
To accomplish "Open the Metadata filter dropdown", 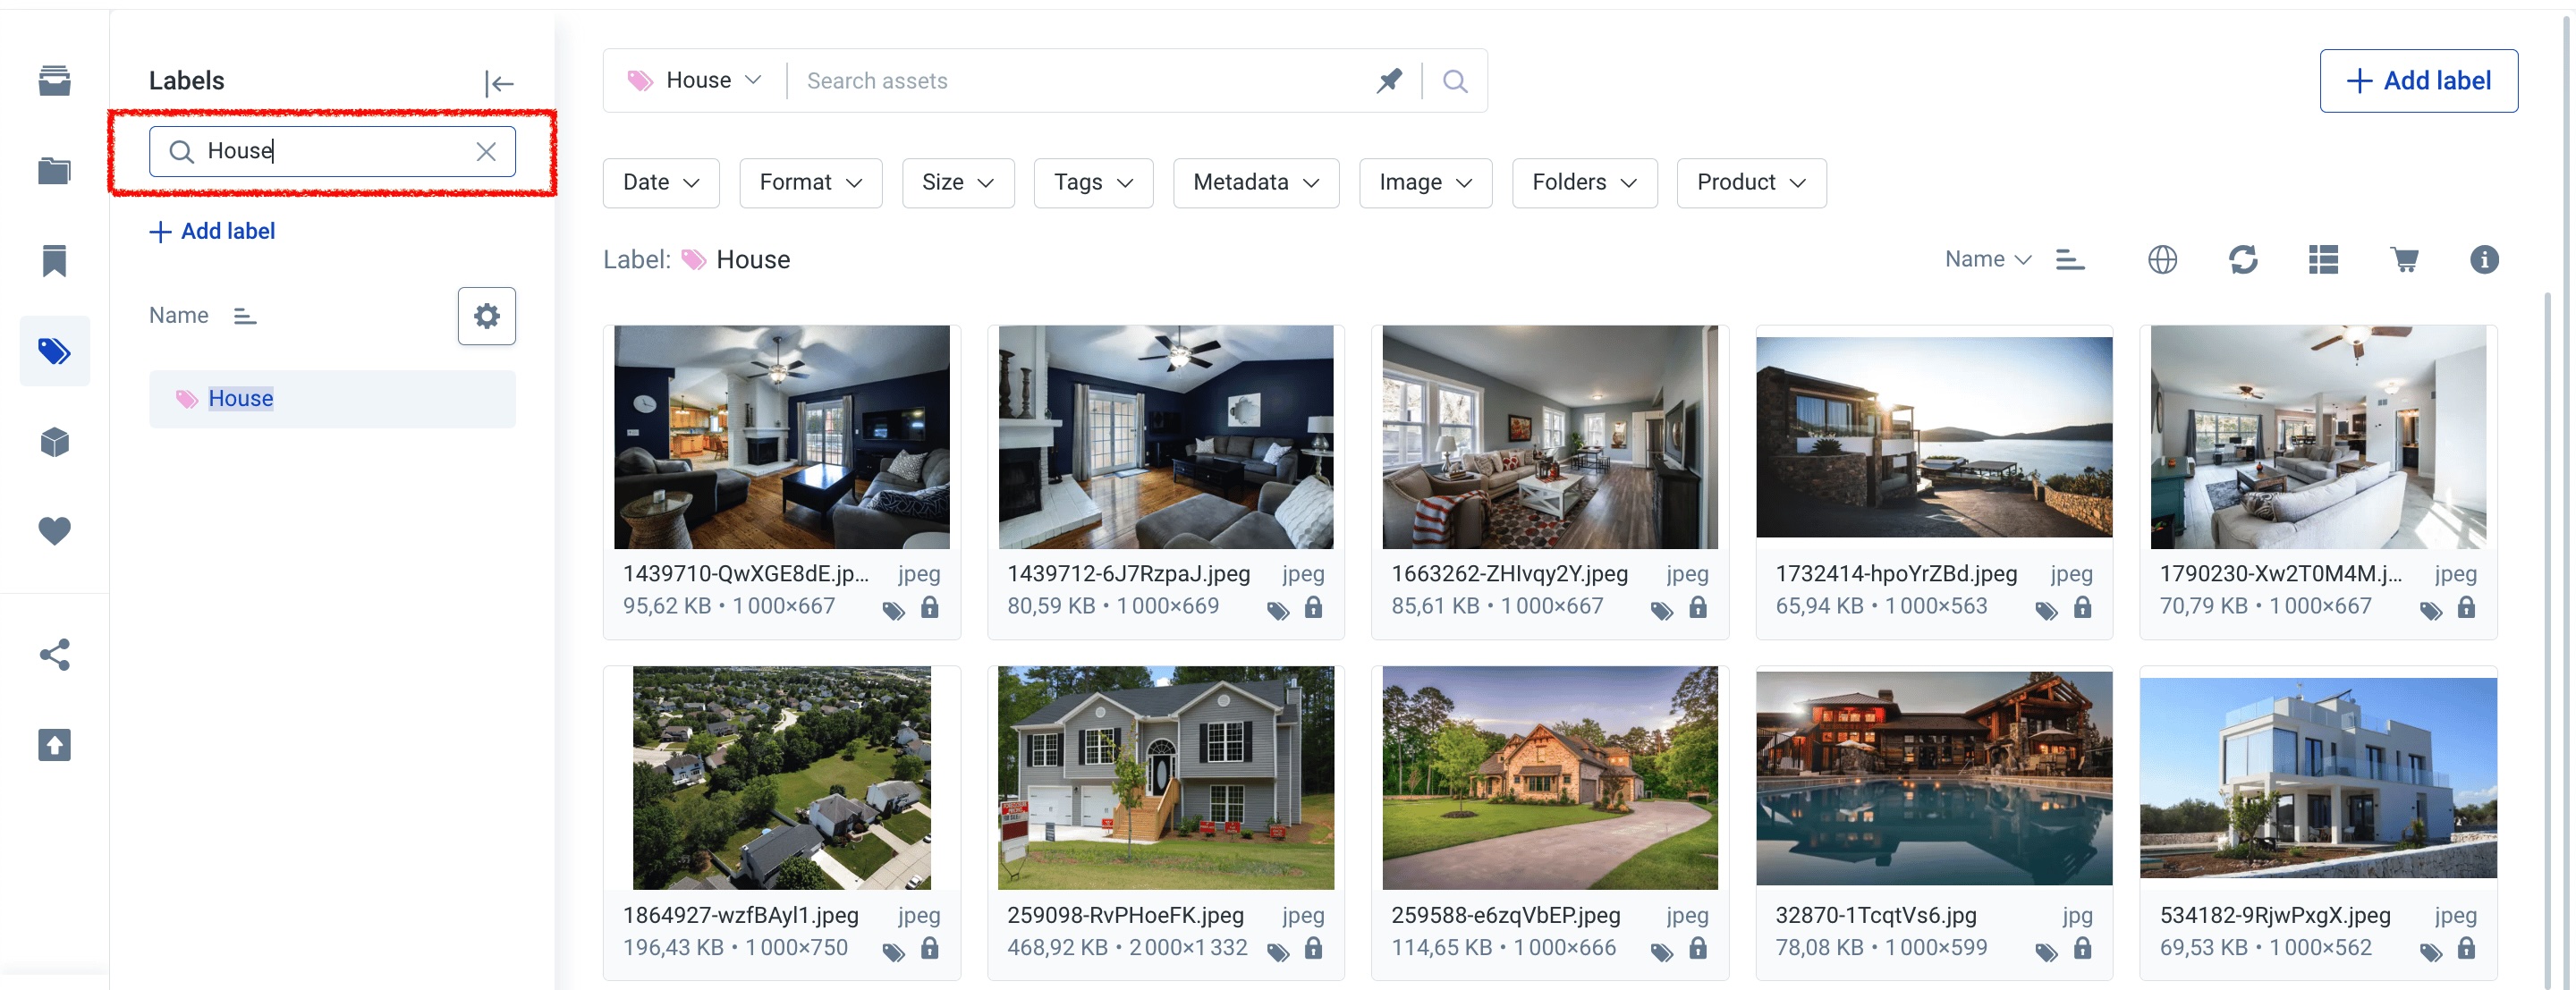I will pos(1255,183).
